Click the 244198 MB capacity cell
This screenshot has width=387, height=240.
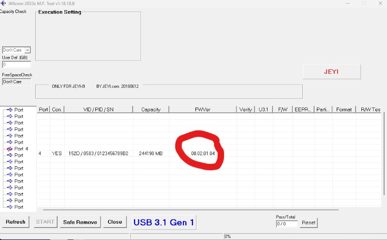pos(150,153)
